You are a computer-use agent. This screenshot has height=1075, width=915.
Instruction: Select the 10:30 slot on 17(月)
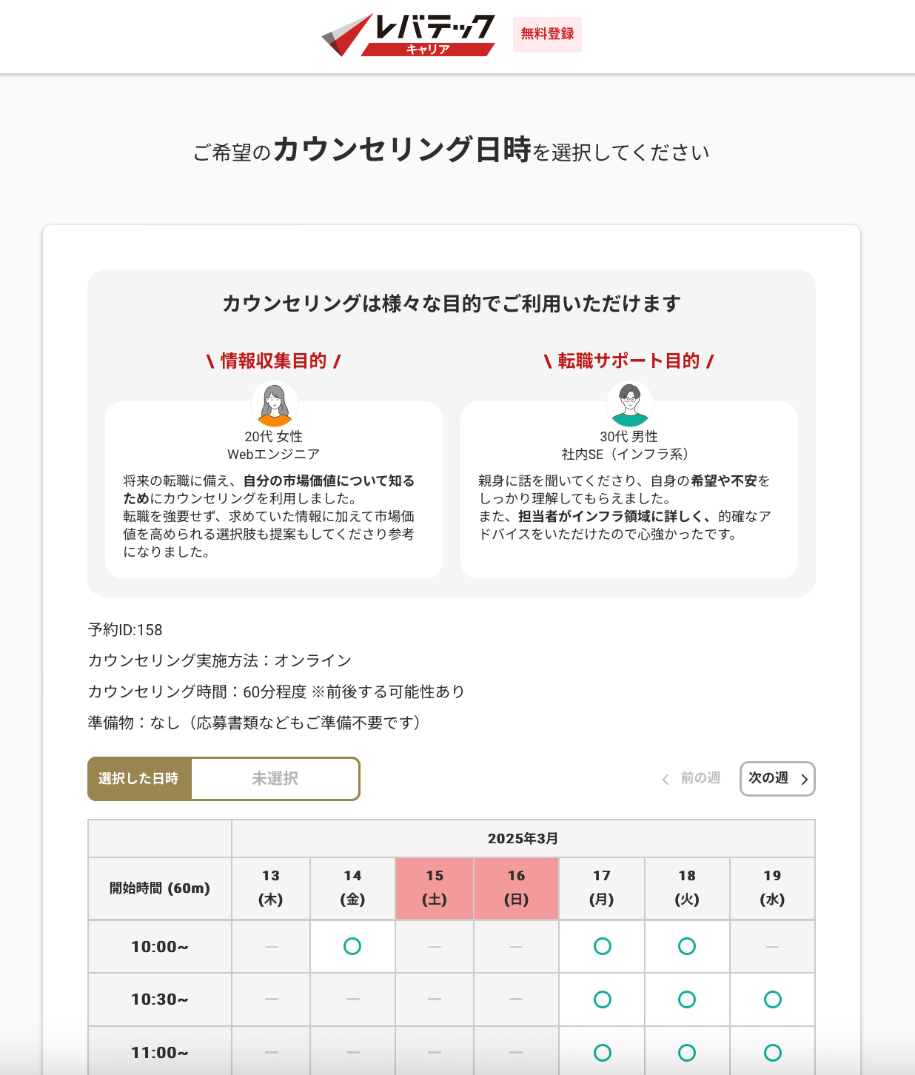602,999
